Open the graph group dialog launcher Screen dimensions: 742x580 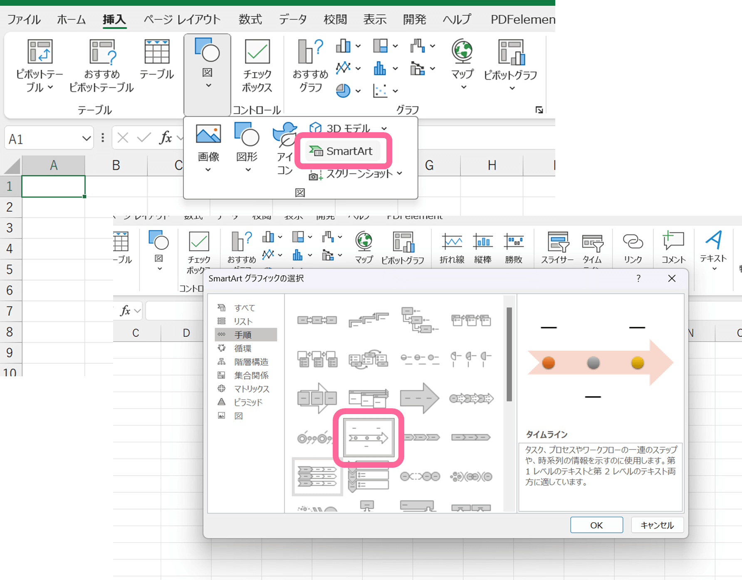(x=539, y=110)
